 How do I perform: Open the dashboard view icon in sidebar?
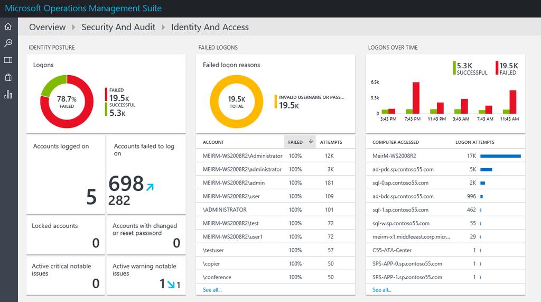click(8, 60)
